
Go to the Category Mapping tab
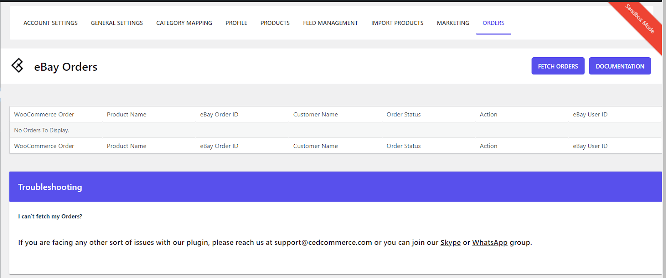pos(184,23)
